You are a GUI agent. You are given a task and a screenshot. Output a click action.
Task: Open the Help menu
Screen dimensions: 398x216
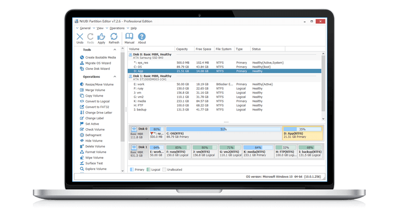tap(133, 28)
